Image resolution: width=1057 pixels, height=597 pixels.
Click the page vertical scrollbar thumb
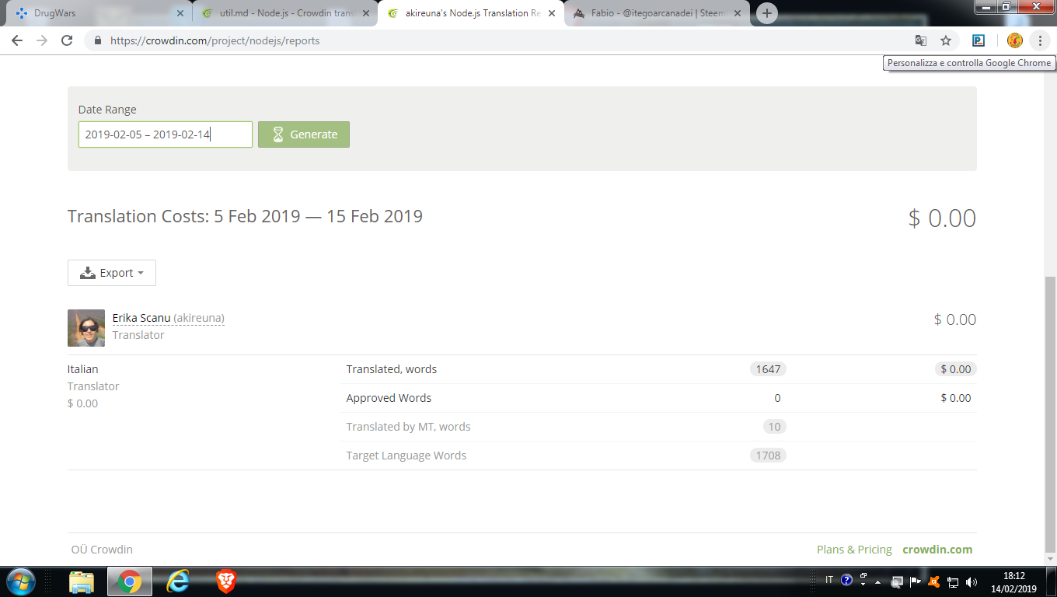point(1050,412)
